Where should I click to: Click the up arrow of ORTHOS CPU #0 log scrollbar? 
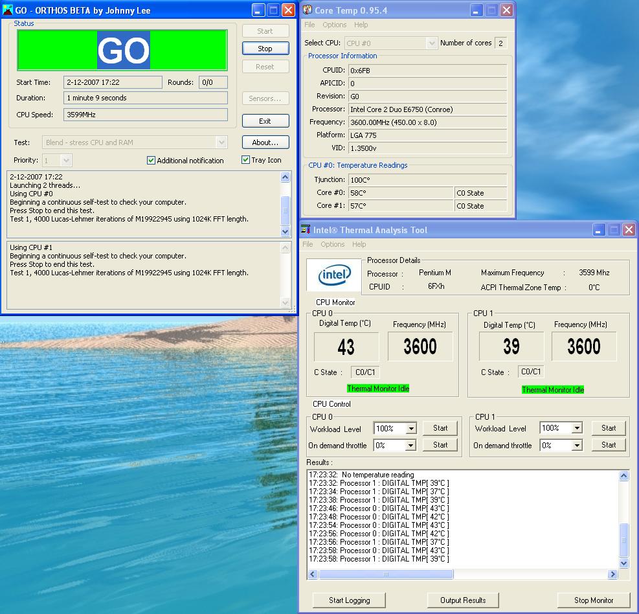coord(286,177)
